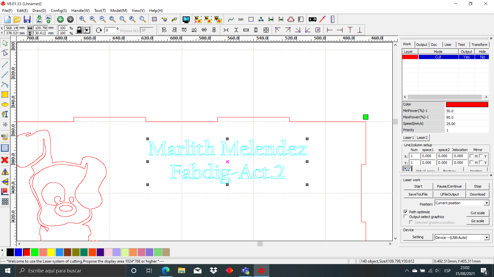
Task: Click the rotate icon in toolbar
Action: [x=99, y=30]
